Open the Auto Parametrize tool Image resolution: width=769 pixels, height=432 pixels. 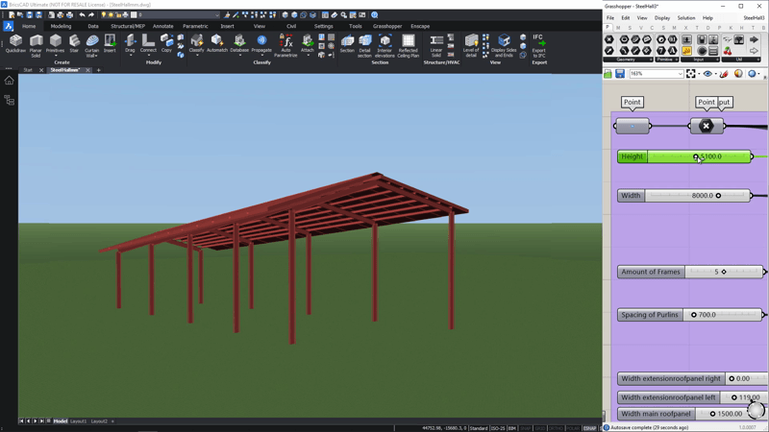(285, 46)
